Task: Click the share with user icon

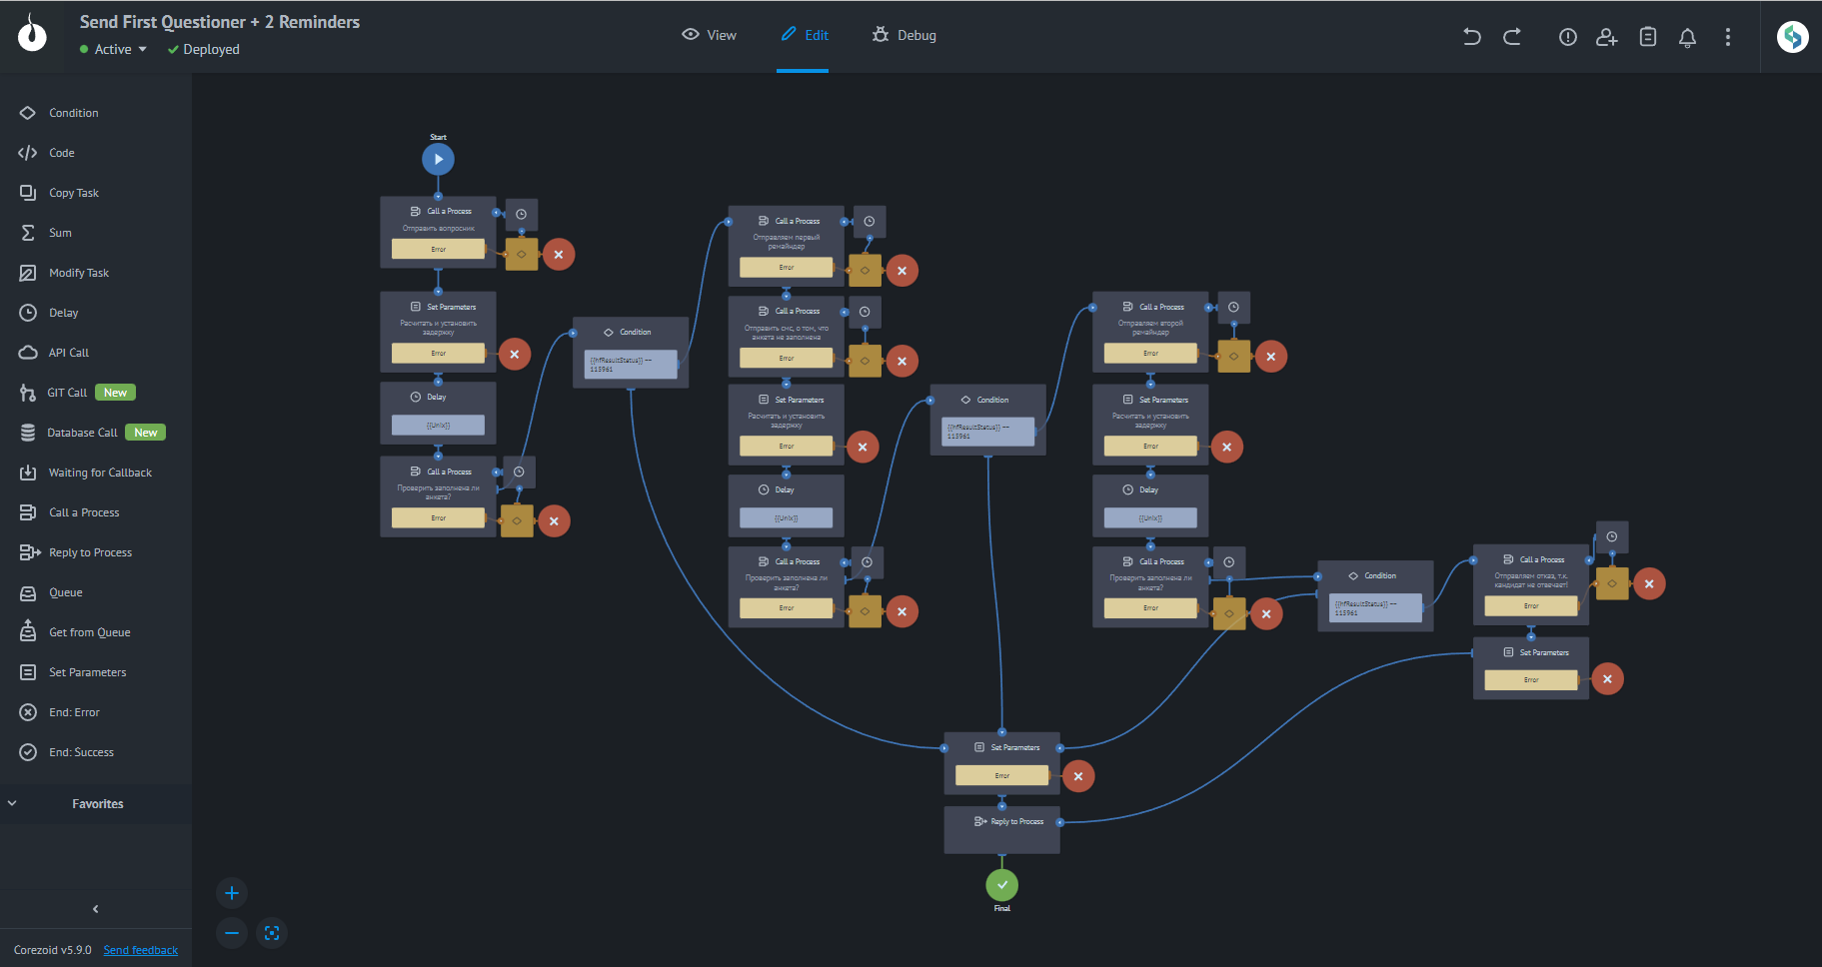Action: (1606, 37)
